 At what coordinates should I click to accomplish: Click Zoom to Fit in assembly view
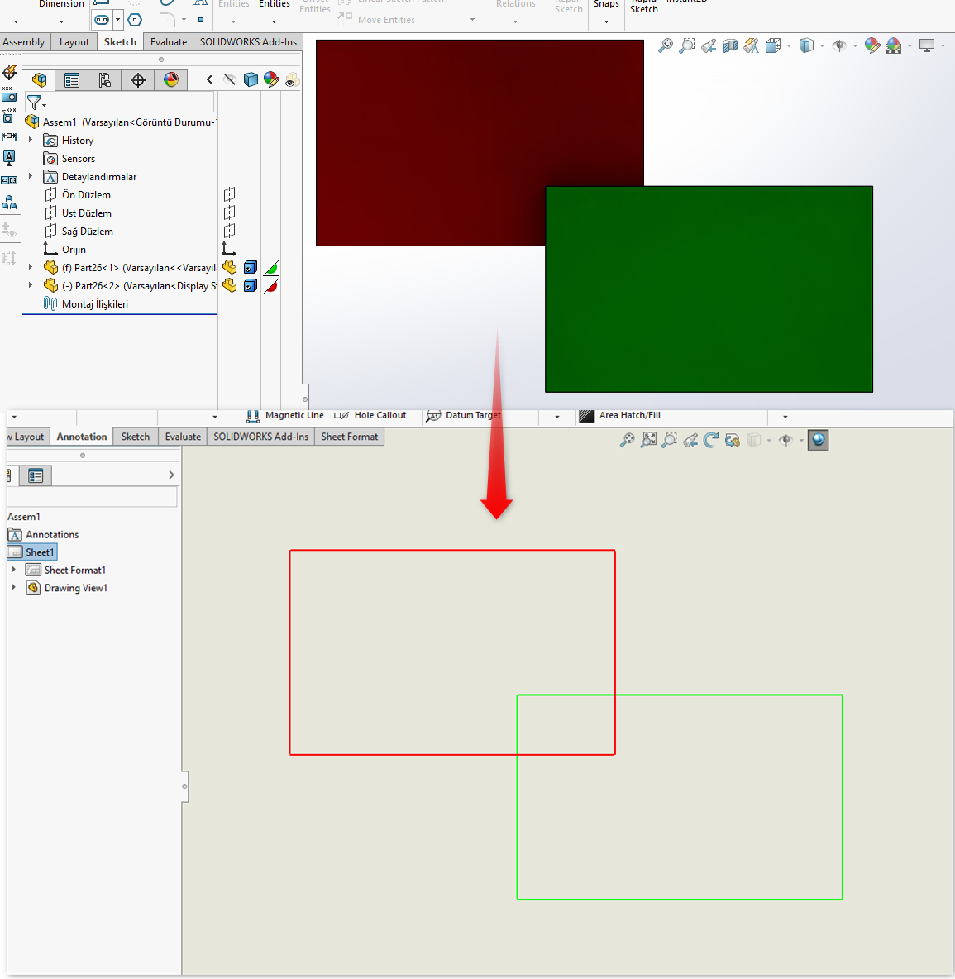(665, 46)
